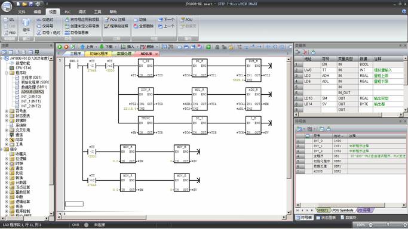This screenshot has height=229, width=408.
Task: Open the 下载 download dropdown arrow
Action: click(x=115, y=47)
